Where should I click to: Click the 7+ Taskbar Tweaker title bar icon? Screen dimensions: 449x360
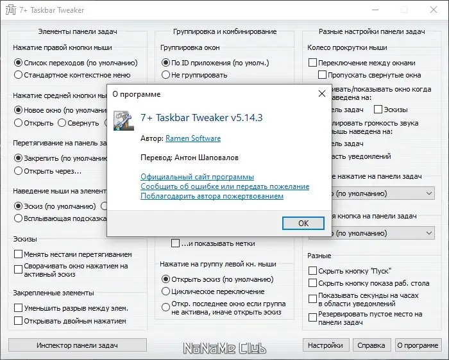pos(11,10)
